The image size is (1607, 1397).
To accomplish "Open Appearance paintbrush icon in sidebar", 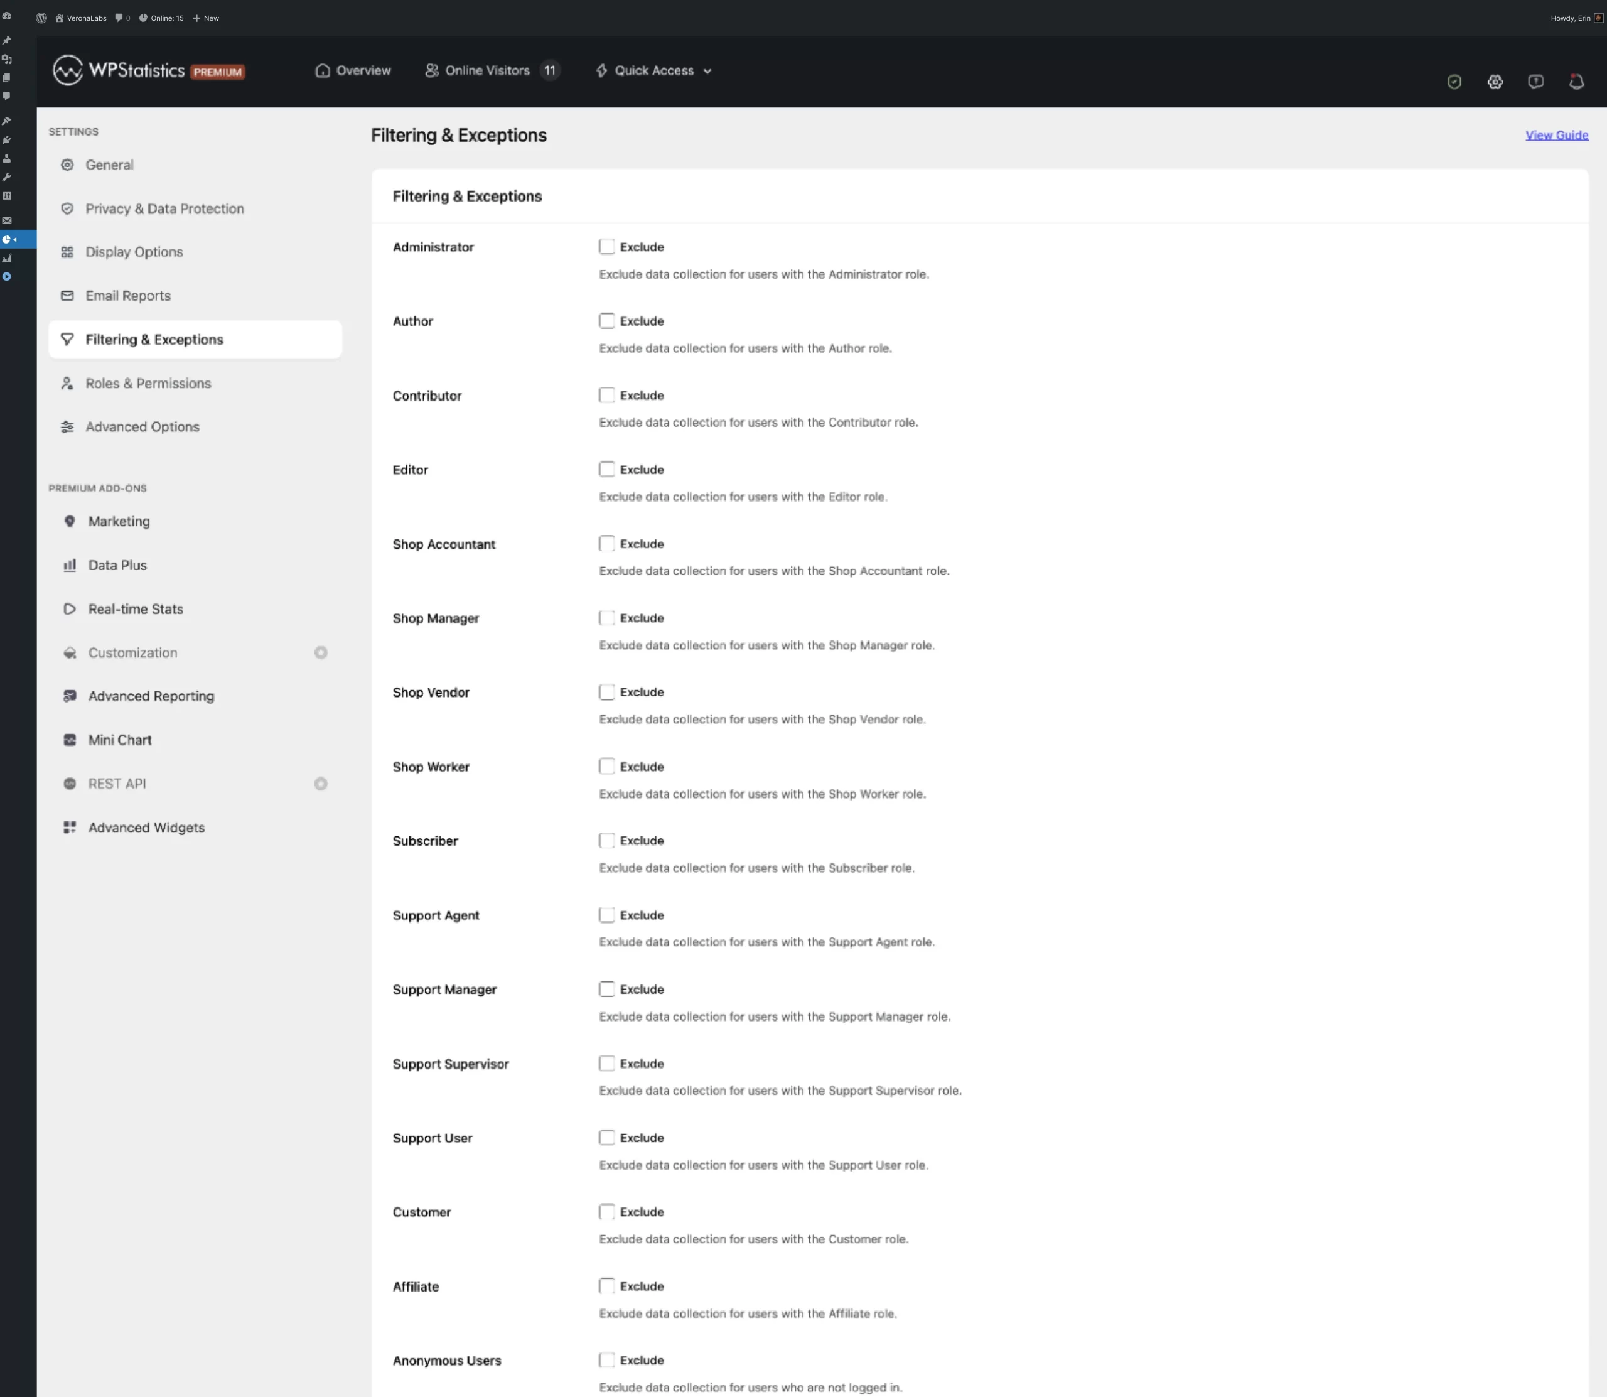I will pos(6,121).
